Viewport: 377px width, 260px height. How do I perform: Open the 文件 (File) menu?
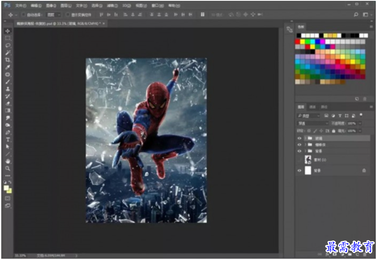tap(21, 5)
